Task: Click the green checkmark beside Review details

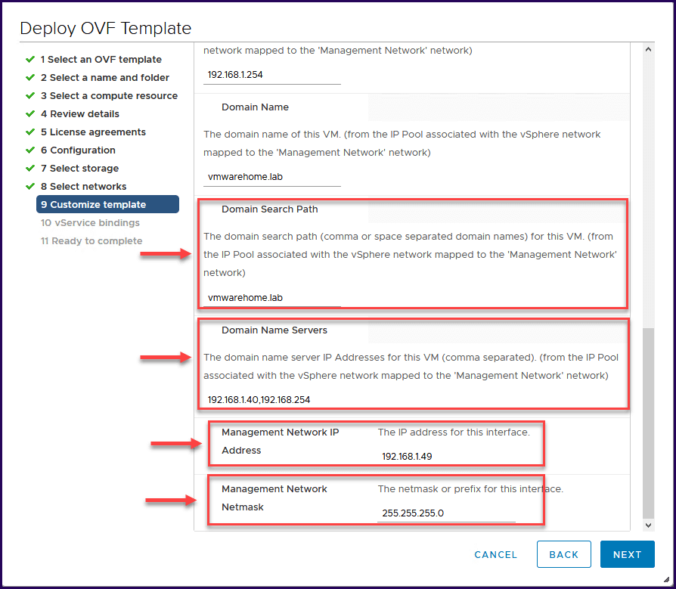Action: [x=30, y=114]
